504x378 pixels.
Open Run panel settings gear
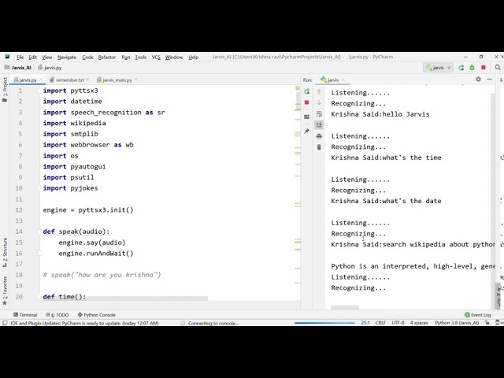pos(478,79)
